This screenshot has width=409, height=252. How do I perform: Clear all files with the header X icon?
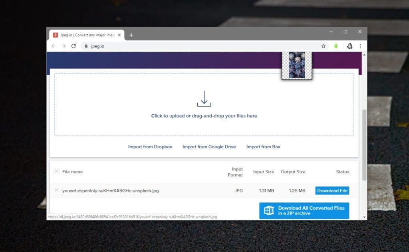pyautogui.click(x=56, y=171)
